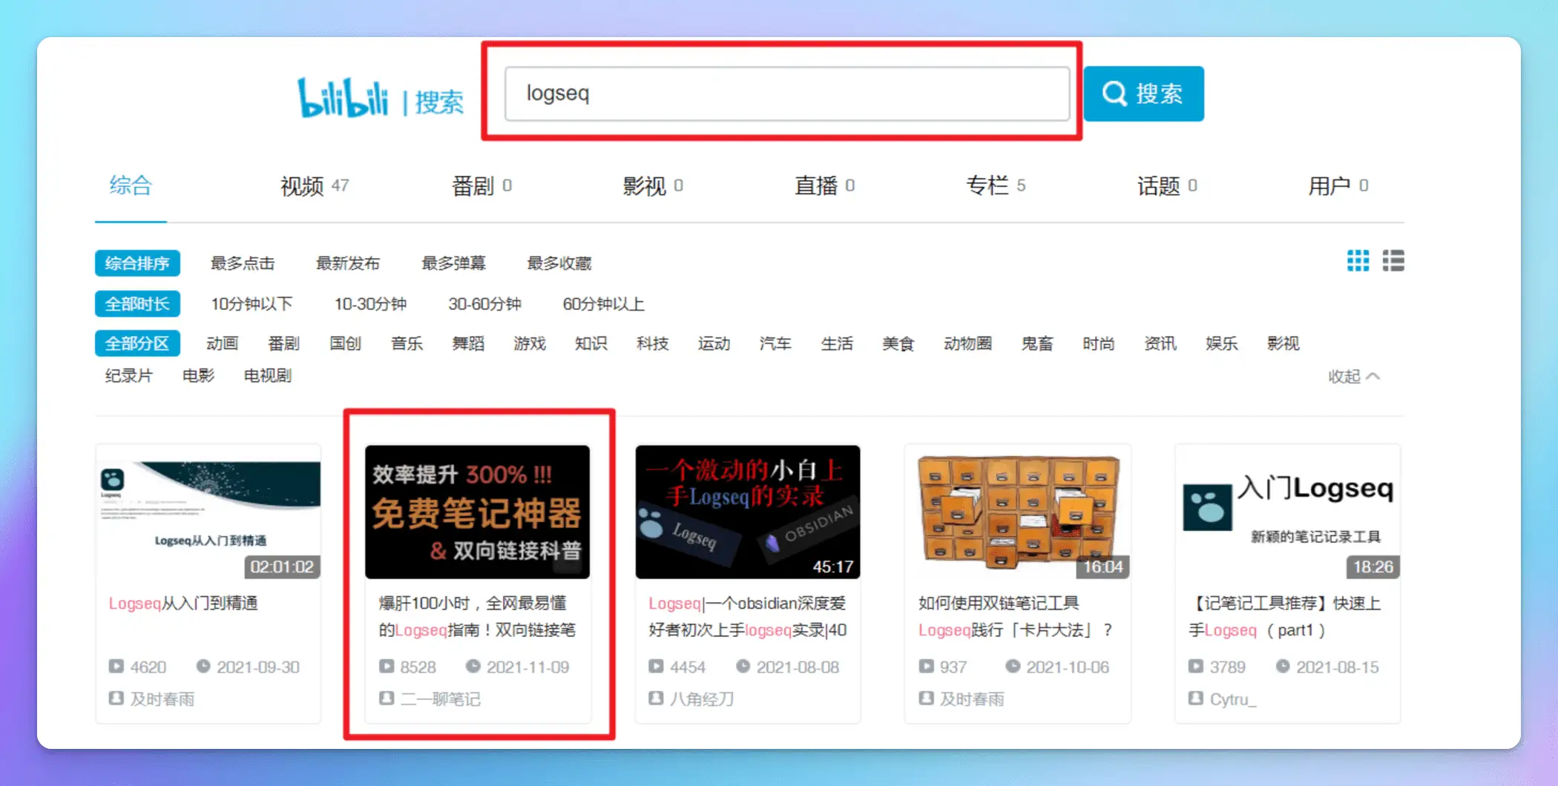The image size is (1558, 786).
Task: Focus the logseq search input field
Action: tap(786, 93)
